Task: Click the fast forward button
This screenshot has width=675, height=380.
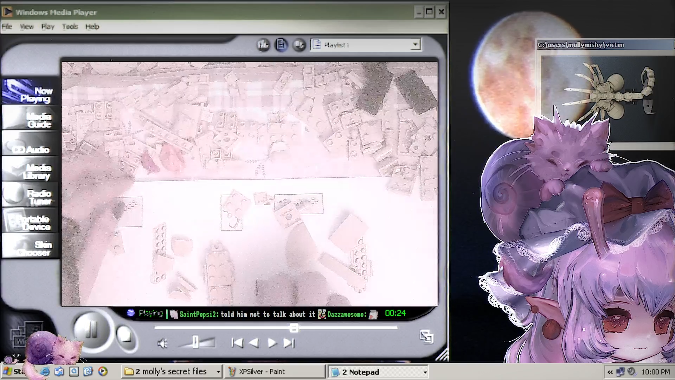Action: click(272, 343)
